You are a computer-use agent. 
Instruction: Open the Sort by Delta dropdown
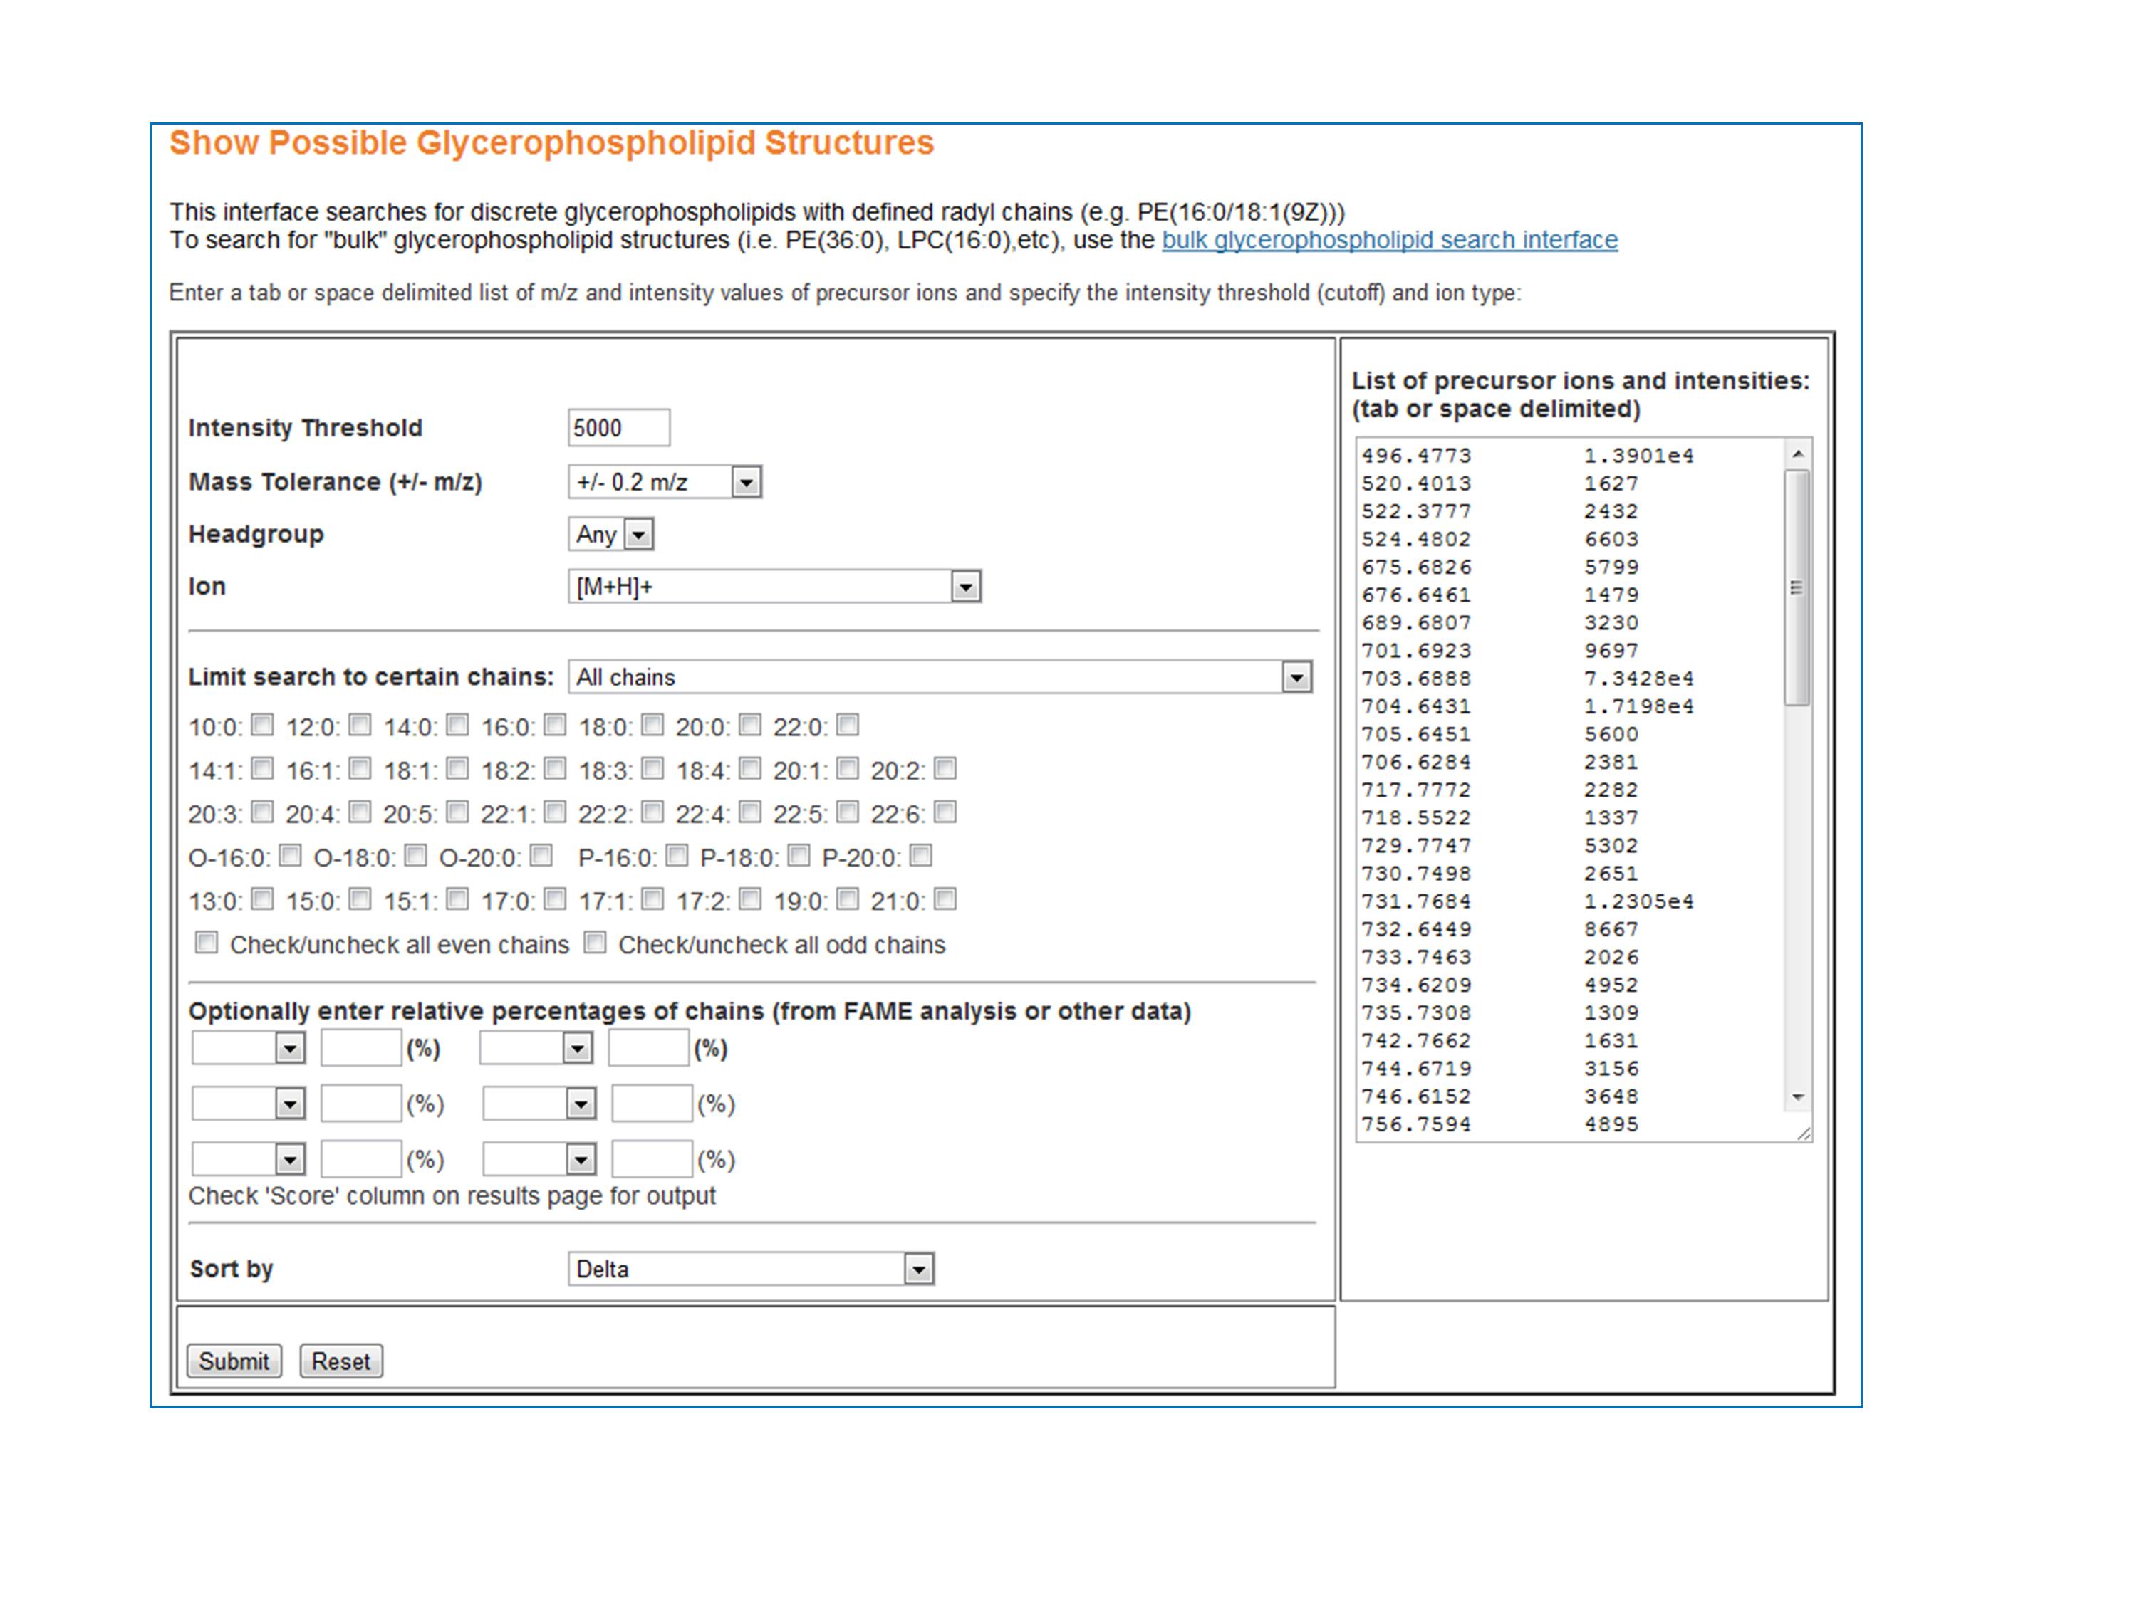tap(751, 1269)
